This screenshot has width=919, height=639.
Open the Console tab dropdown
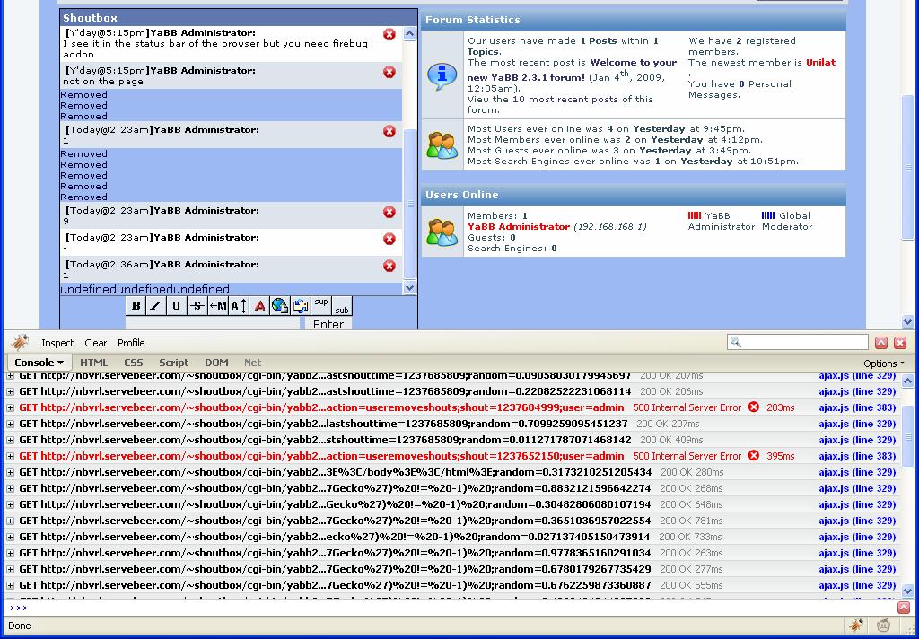click(39, 363)
